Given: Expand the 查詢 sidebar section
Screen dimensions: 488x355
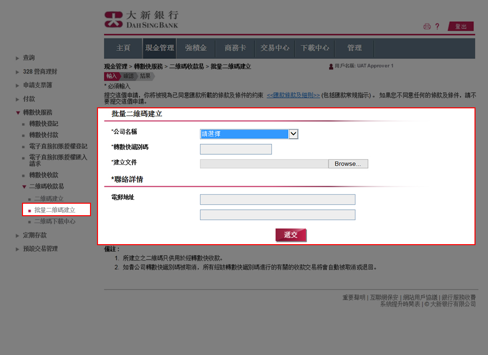Looking at the screenshot, I should [x=28, y=58].
